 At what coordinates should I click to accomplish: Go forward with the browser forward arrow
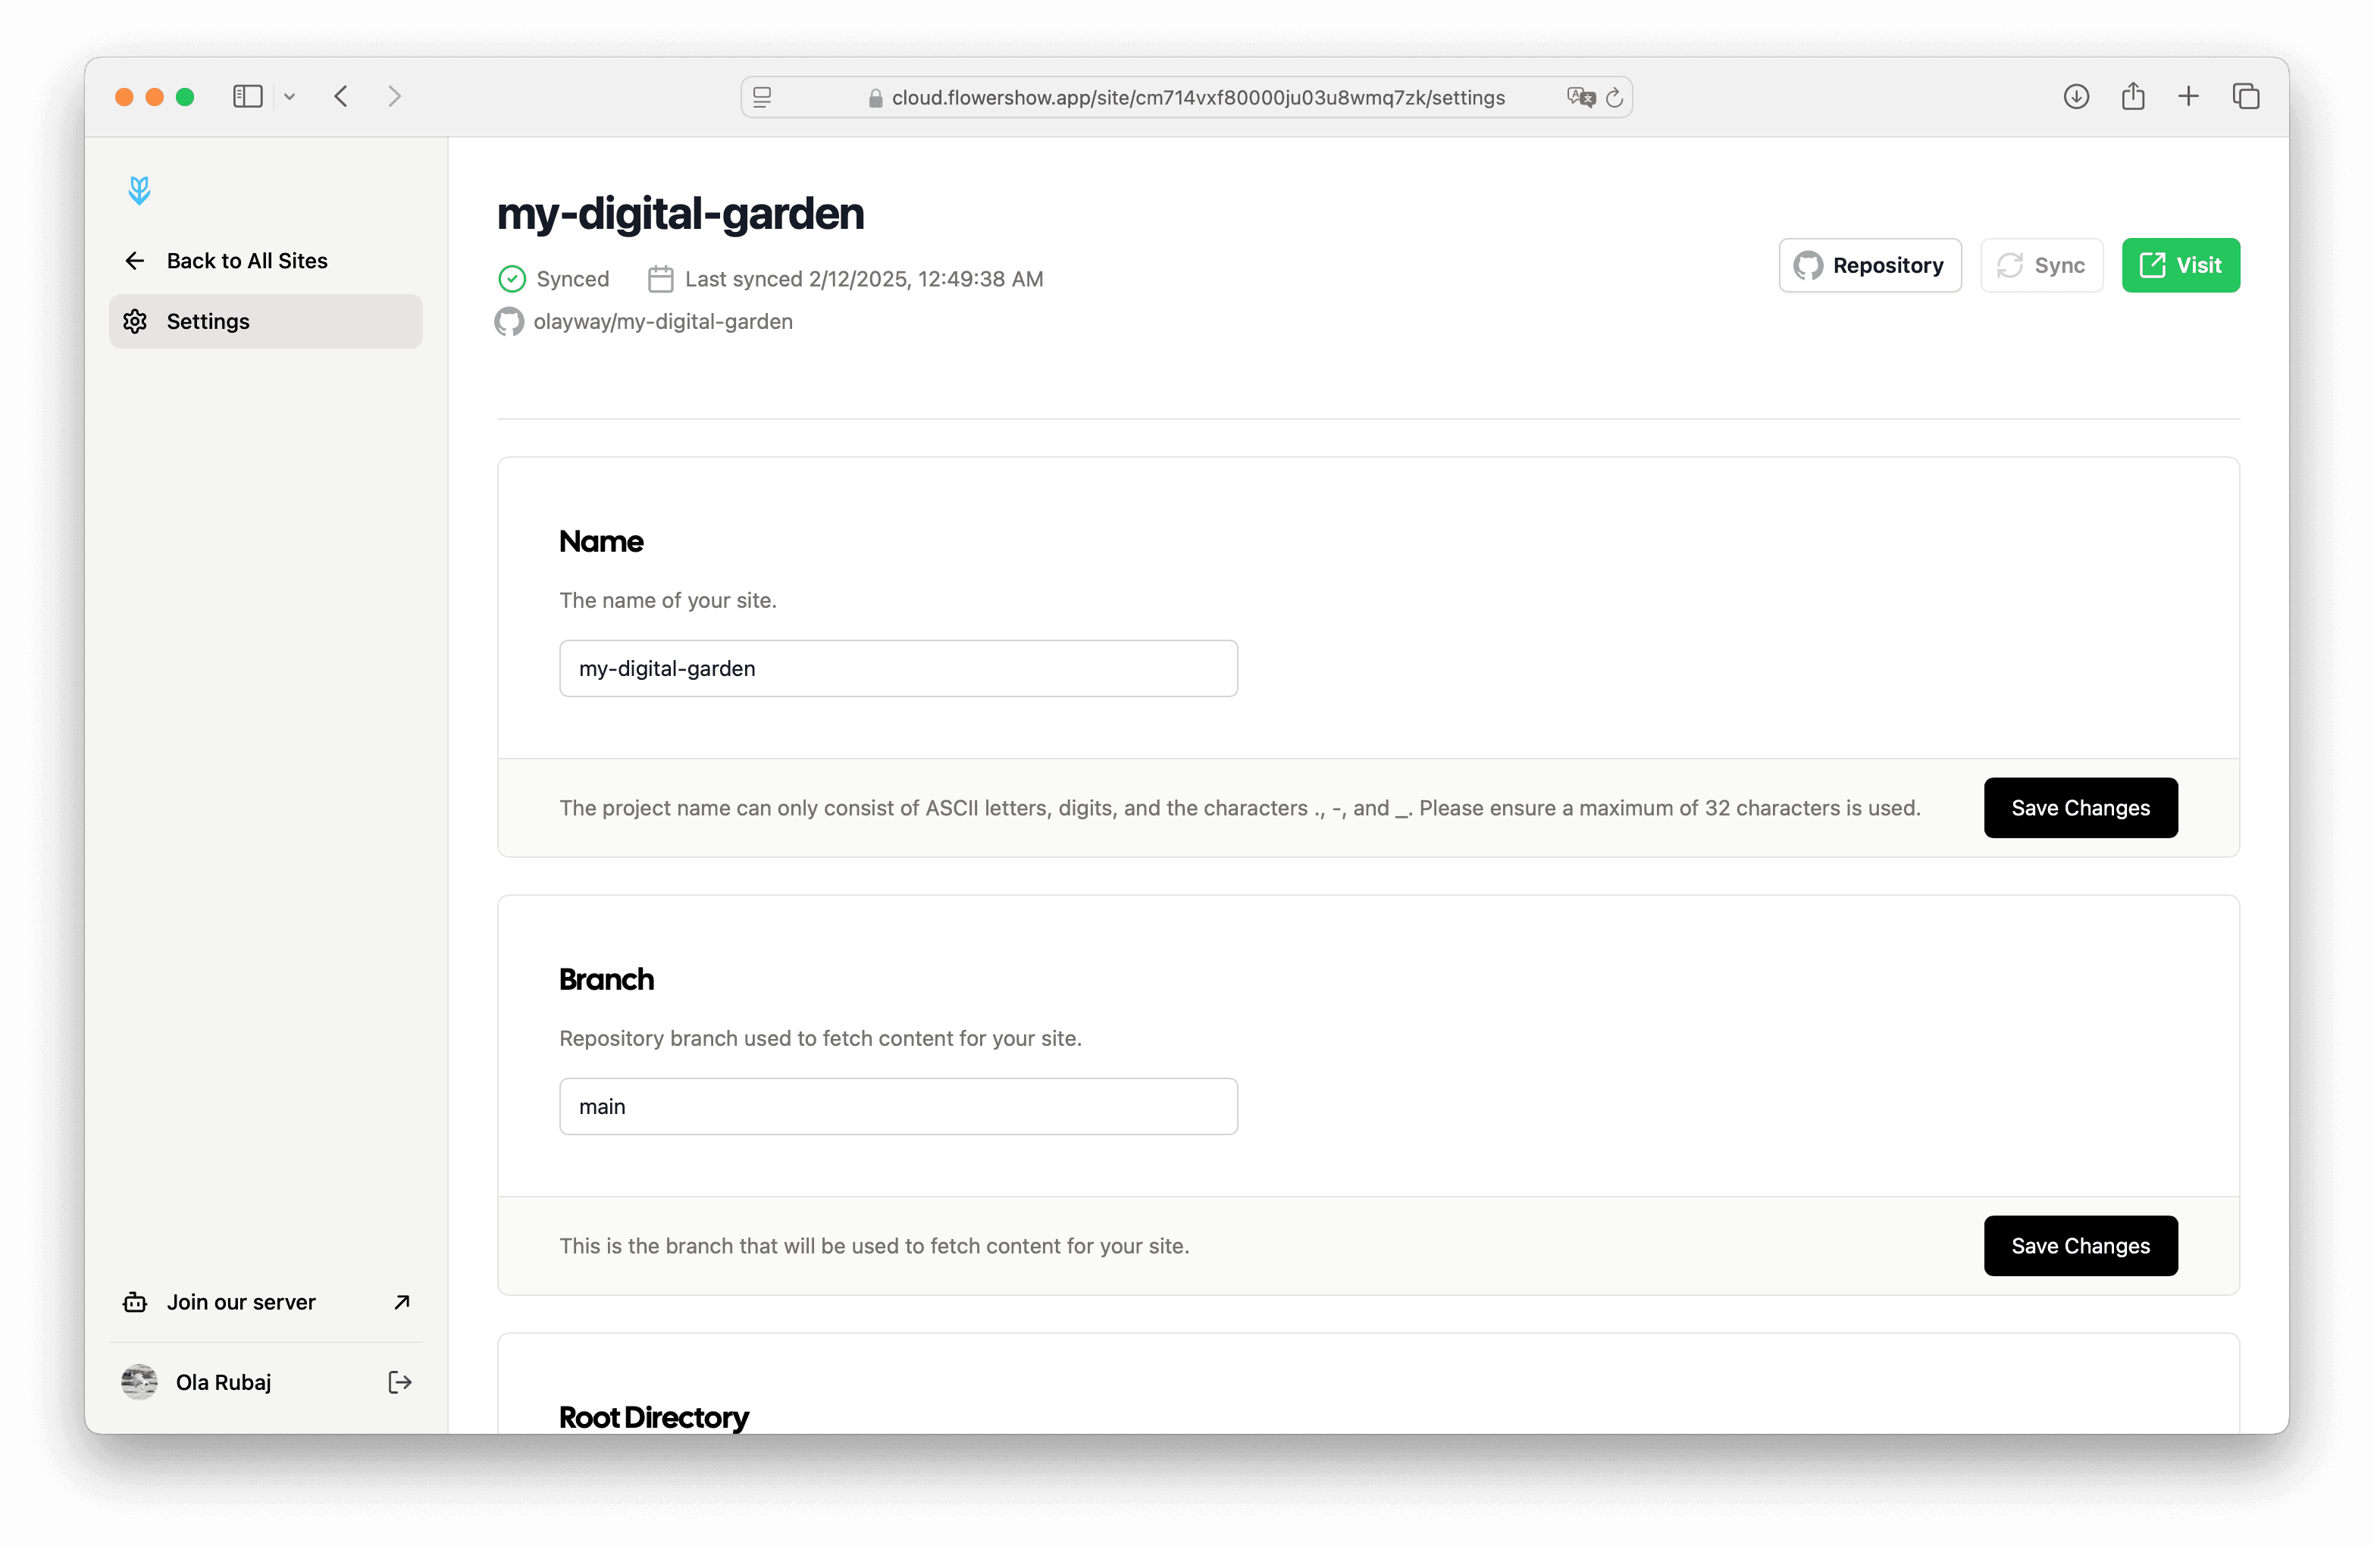(x=395, y=97)
